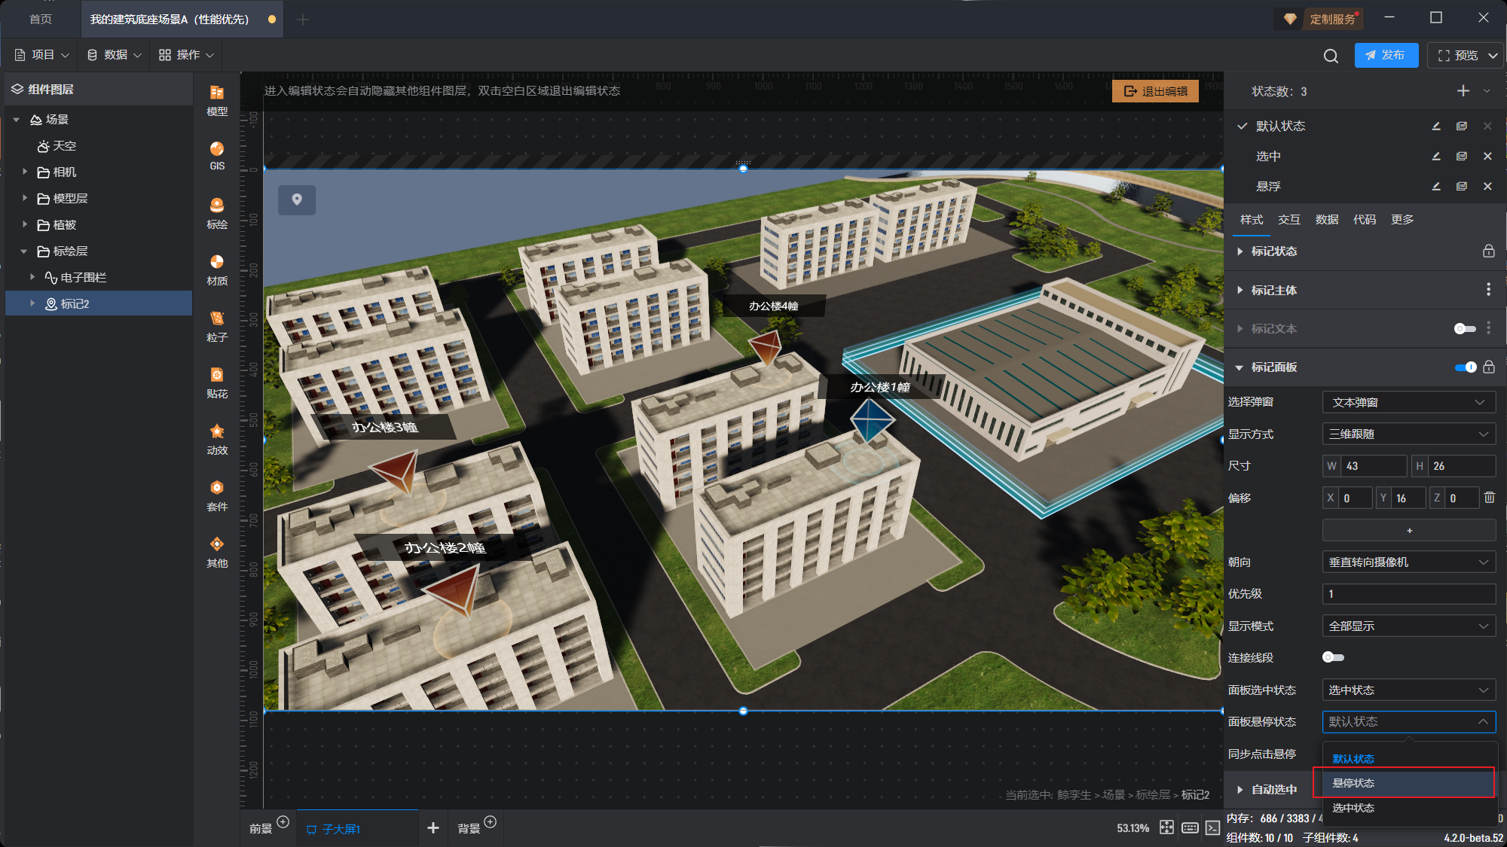This screenshot has height=847, width=1507.
Task: Click the 发布 publish button
Action: coord(1386,55)
